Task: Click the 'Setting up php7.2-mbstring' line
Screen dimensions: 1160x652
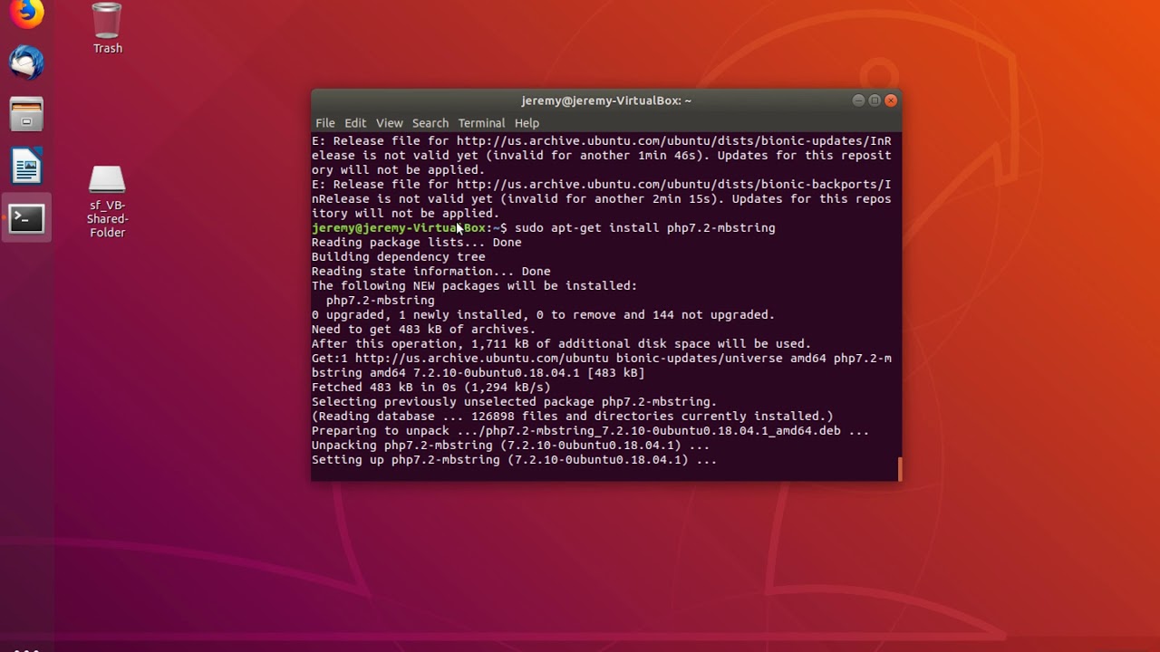Action: coord(515,460)
